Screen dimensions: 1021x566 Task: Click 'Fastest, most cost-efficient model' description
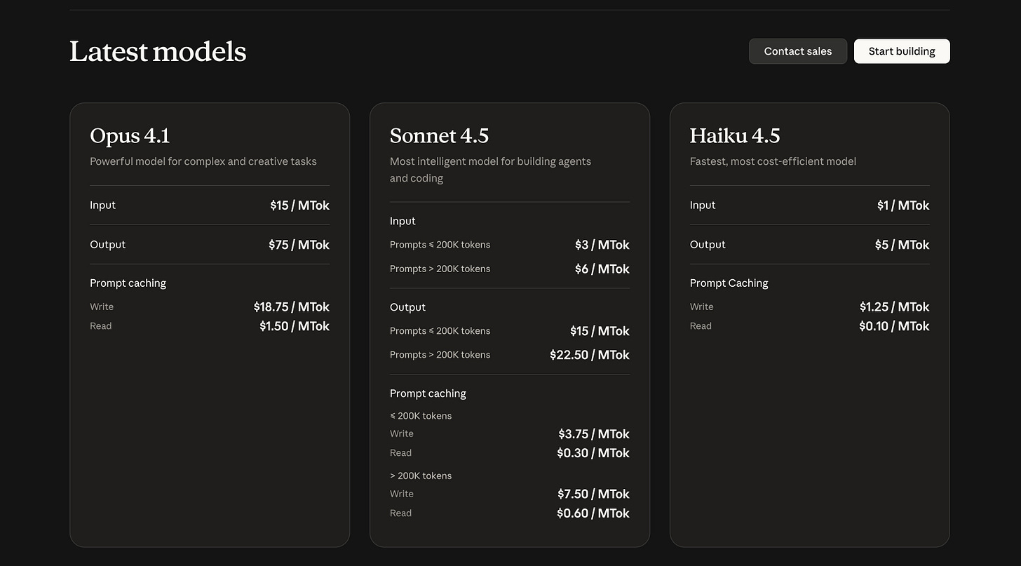pyautogui.click(x=773, y=161)
